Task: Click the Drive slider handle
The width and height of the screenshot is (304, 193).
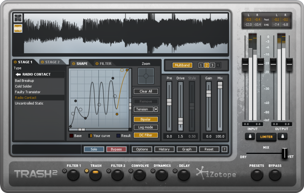Action: (180, 121)
